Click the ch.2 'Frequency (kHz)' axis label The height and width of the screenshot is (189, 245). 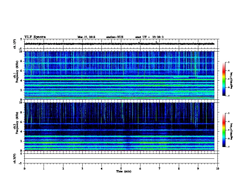17,123
